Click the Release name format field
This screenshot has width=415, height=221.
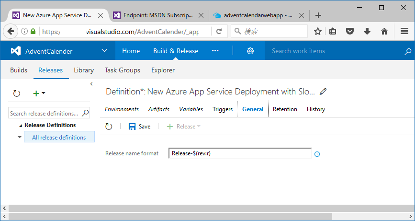point(240,153)
